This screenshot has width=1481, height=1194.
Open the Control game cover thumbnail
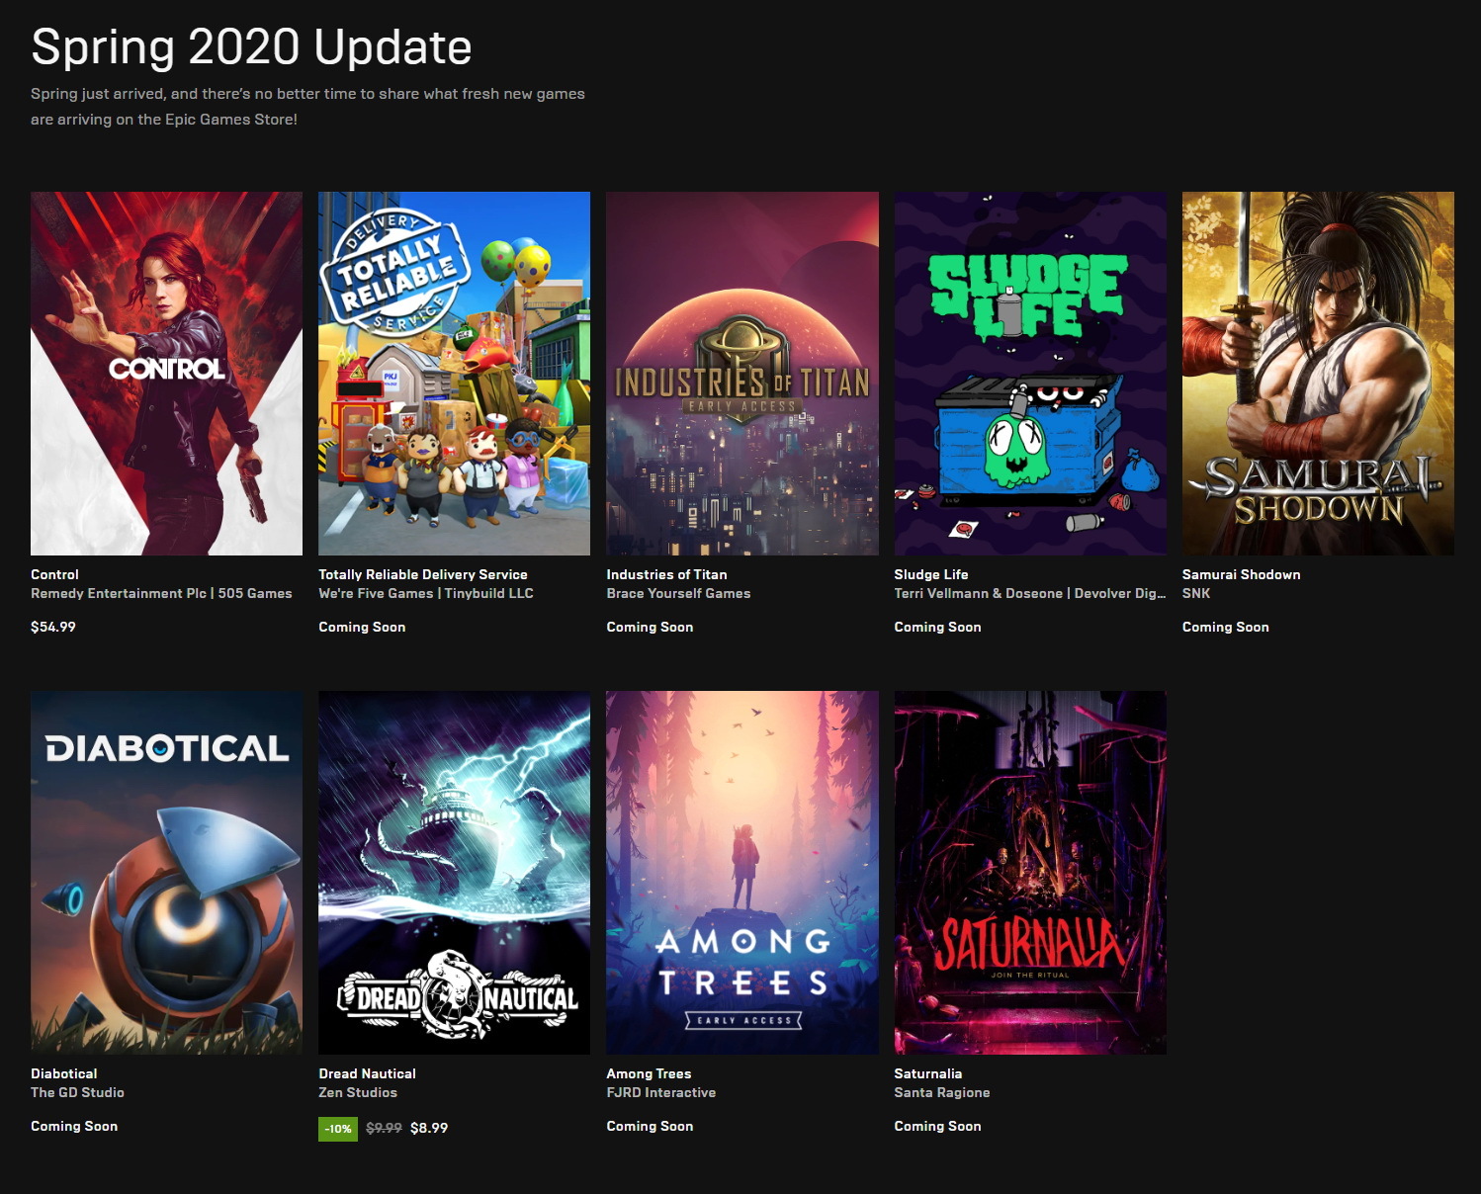(166, 374)
